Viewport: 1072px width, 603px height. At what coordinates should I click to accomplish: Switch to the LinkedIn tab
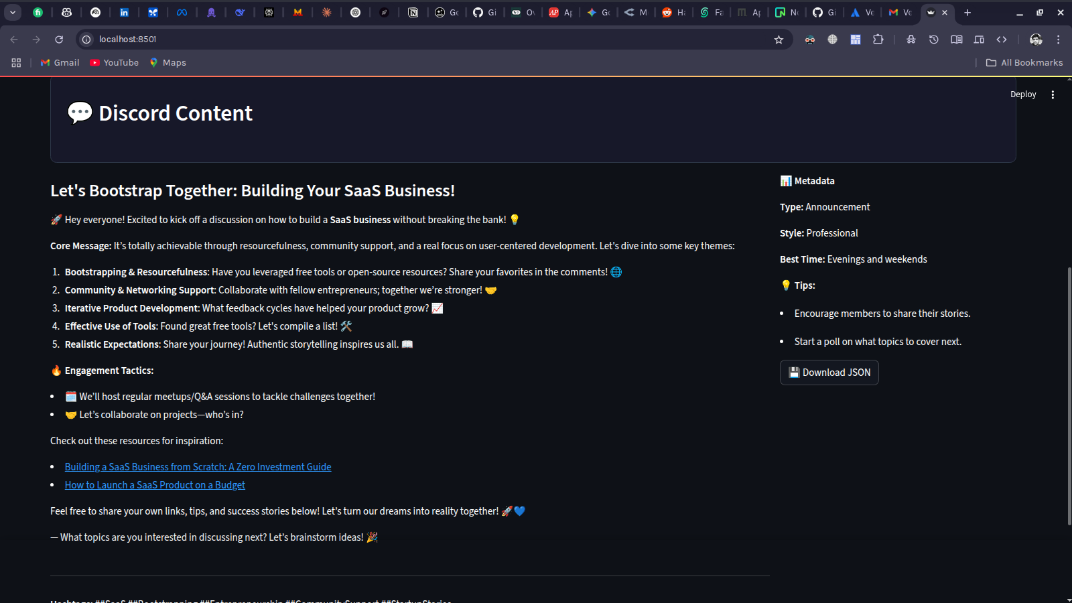click(124, 12)
